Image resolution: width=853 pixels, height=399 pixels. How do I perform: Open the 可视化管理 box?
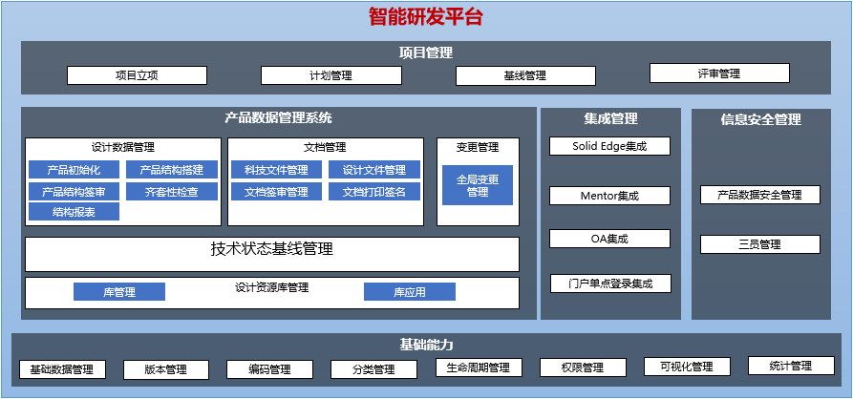687,366
